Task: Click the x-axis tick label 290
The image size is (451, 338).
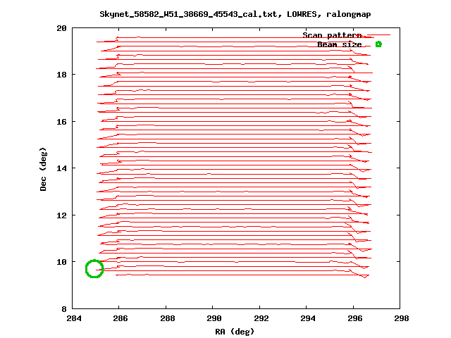Action: coord(214,318)
